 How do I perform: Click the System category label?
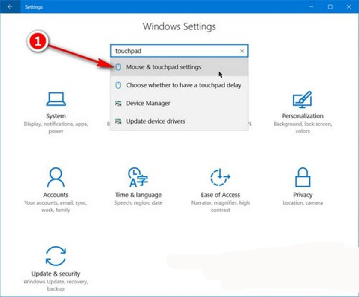click(56, 116)
